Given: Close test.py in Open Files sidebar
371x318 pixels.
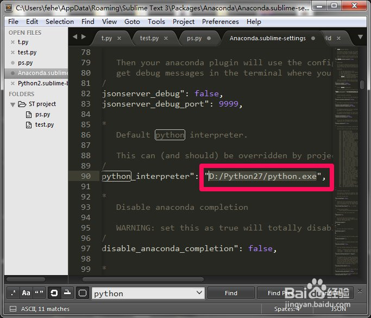Looking at the screenshot, I should tap(13, 52).
